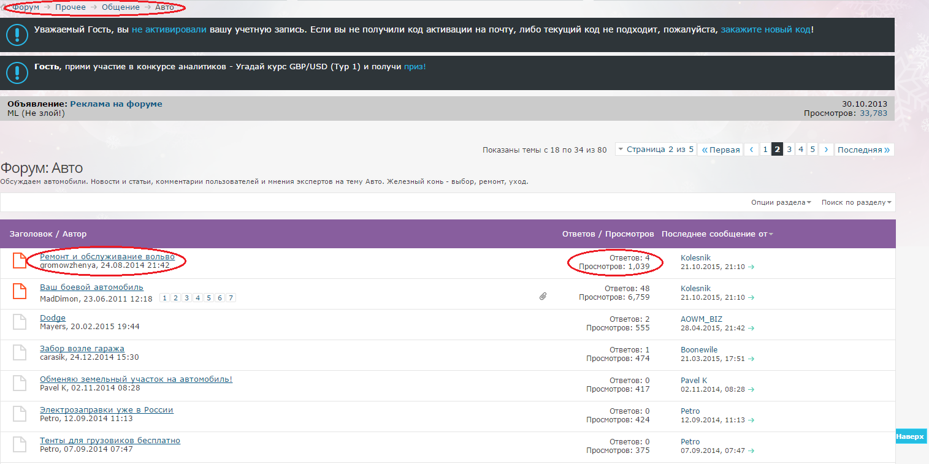Go to page 1 in pagination
Screen dimensions: 929x464
tap(765, 150)
